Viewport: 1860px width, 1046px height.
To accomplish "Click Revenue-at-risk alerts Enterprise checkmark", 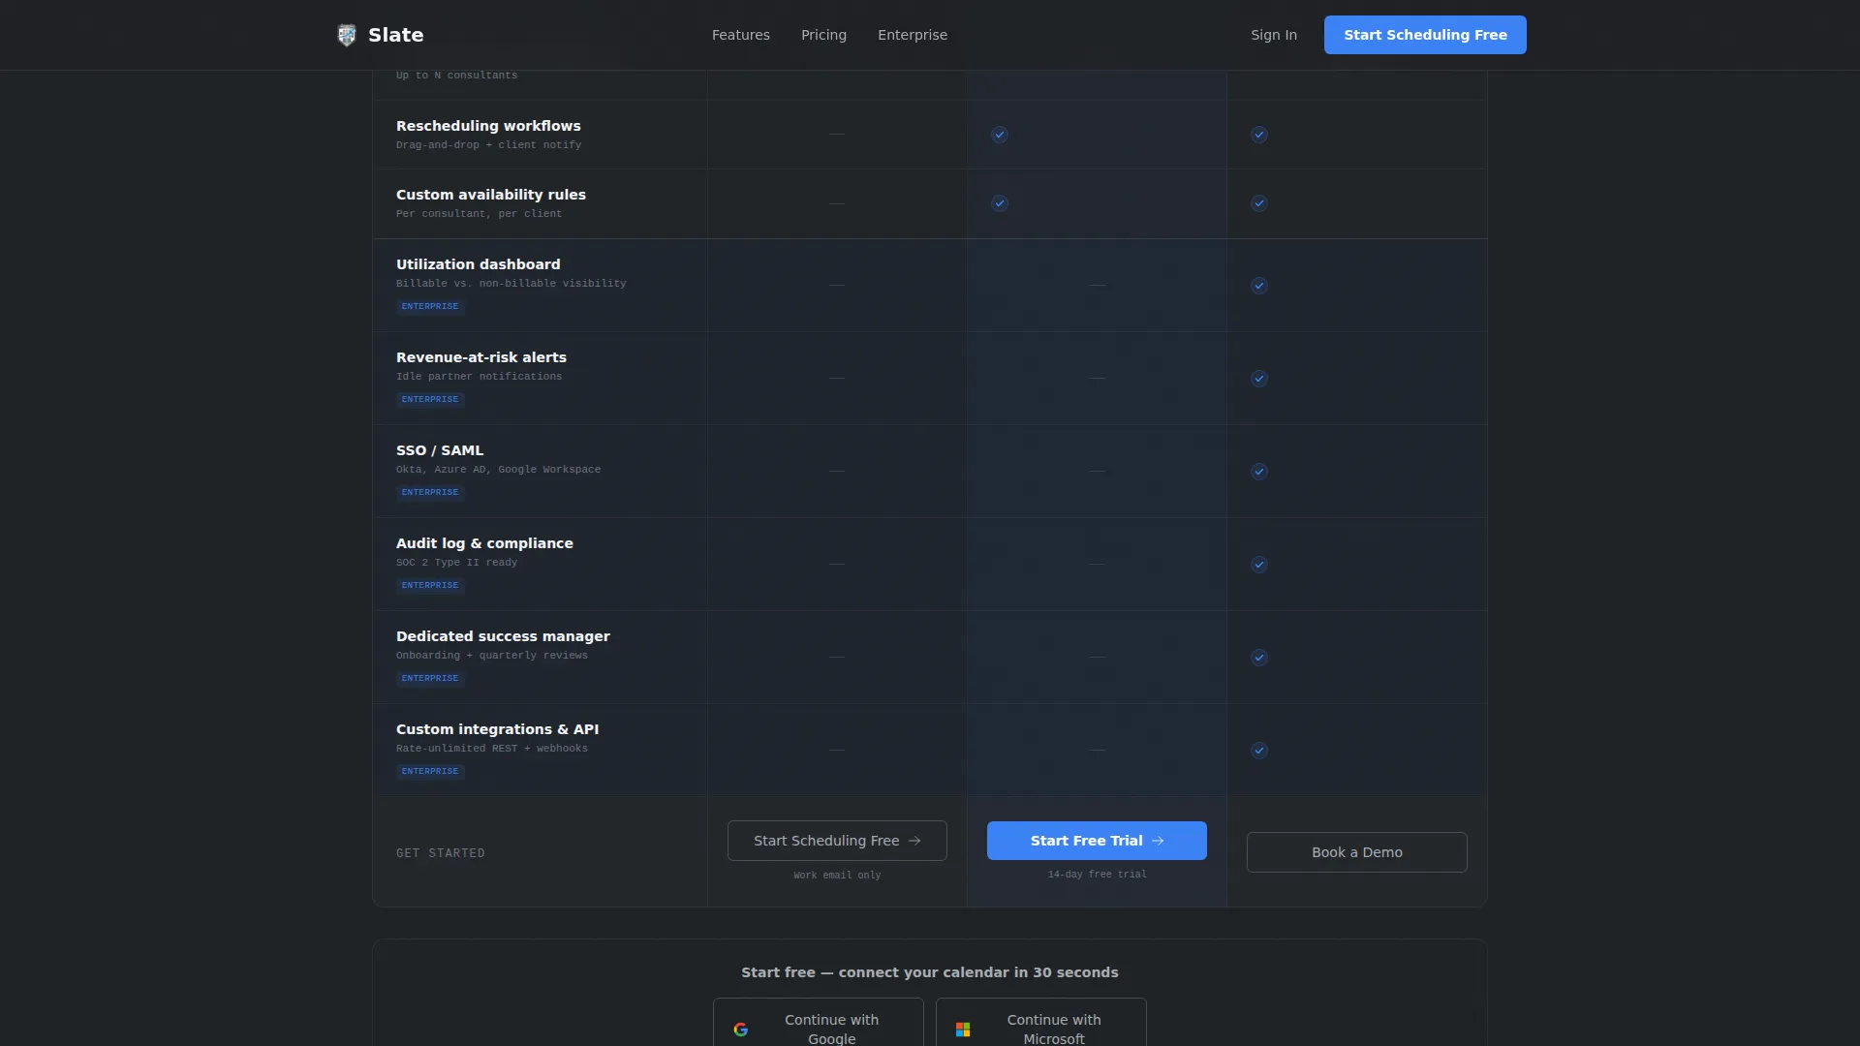I will tap(1258, 379).
